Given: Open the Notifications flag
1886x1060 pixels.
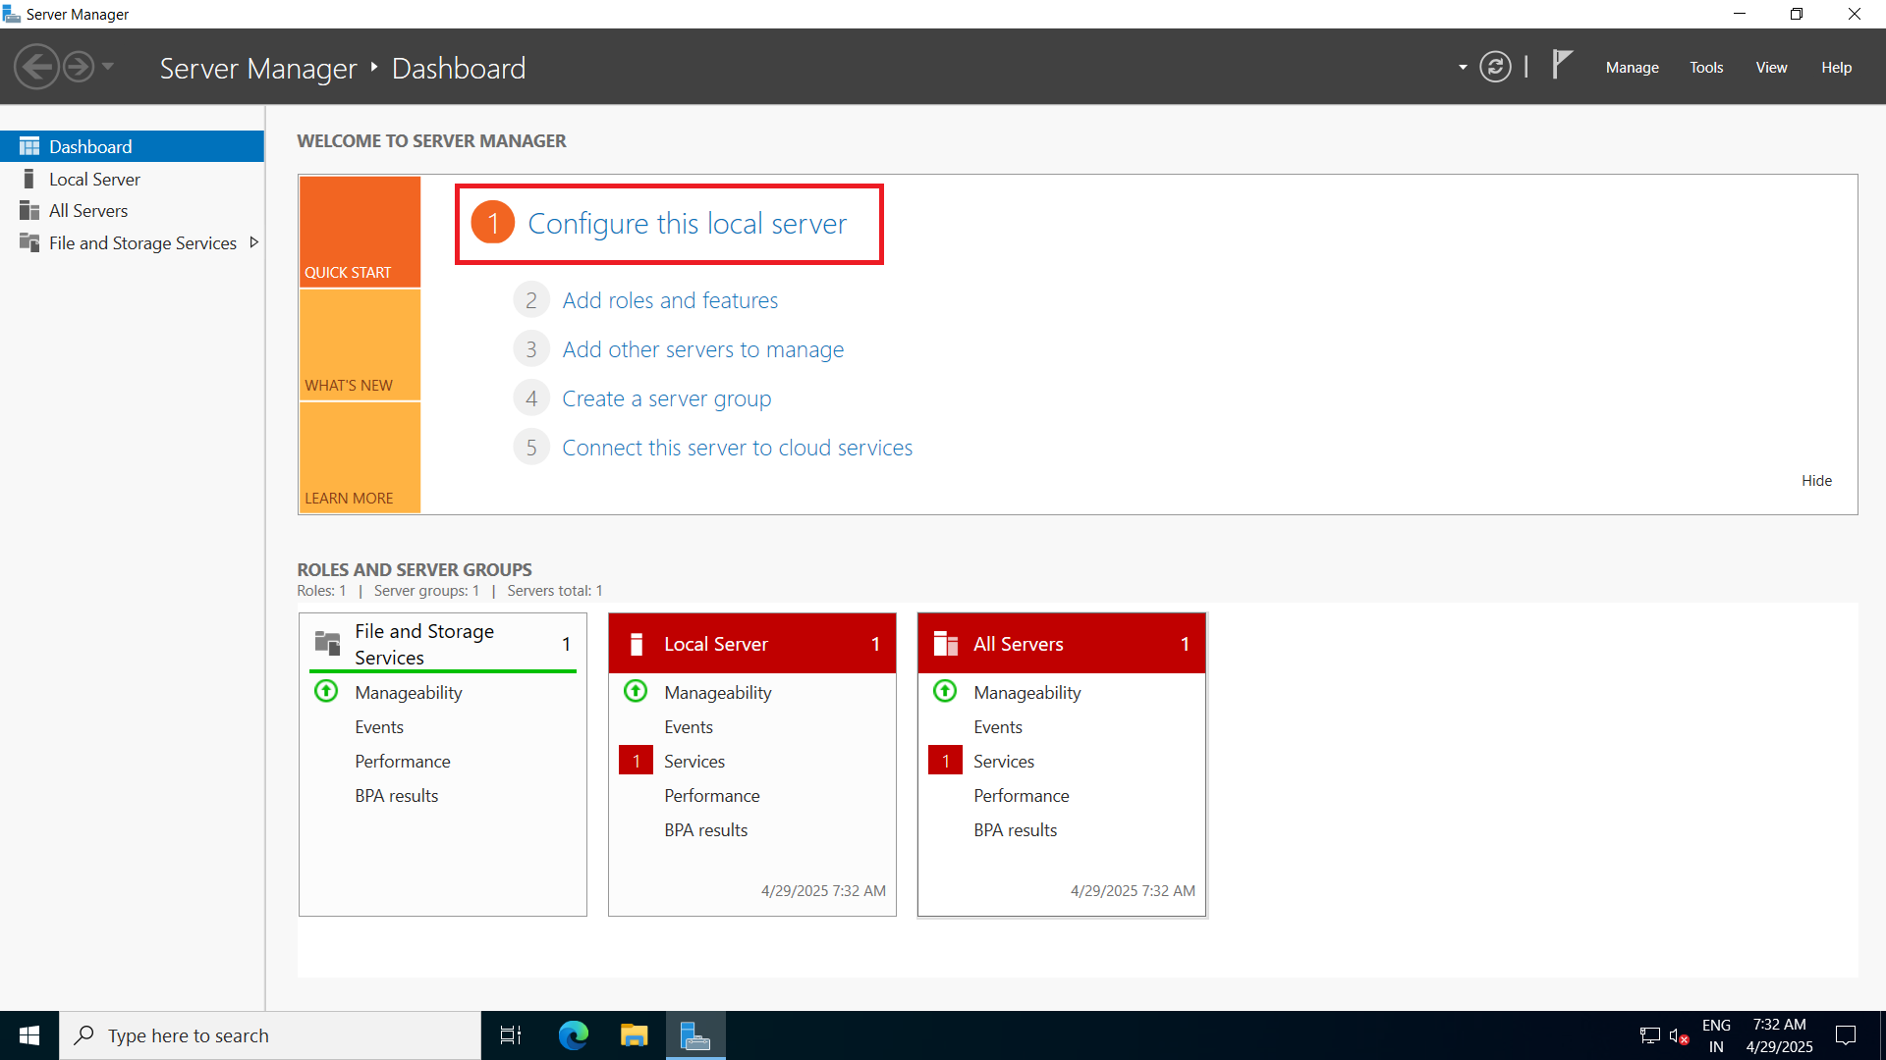Looking at the screenshot, I should (1562, 66).
